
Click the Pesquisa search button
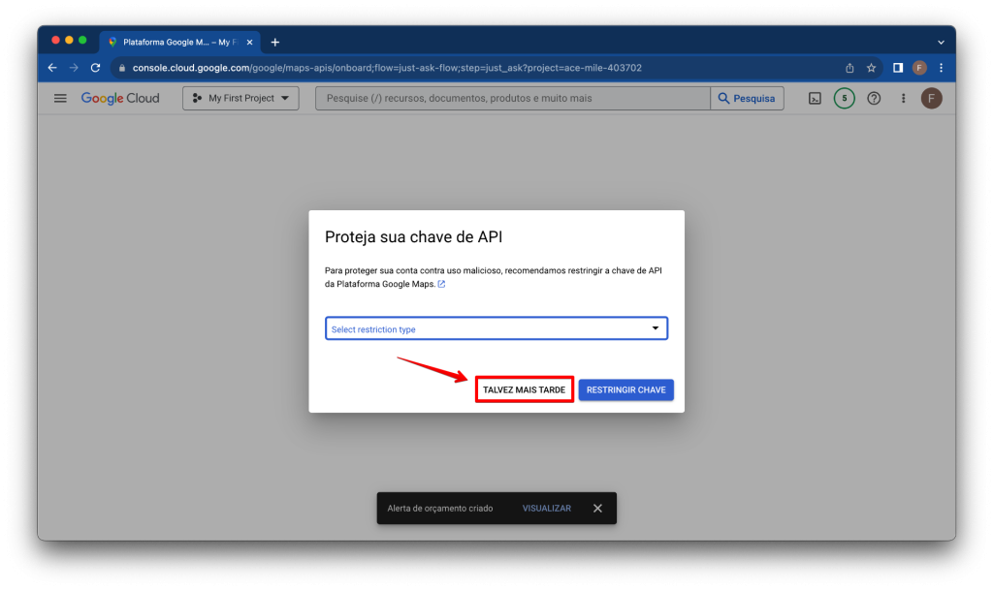[x=748, y=98]
